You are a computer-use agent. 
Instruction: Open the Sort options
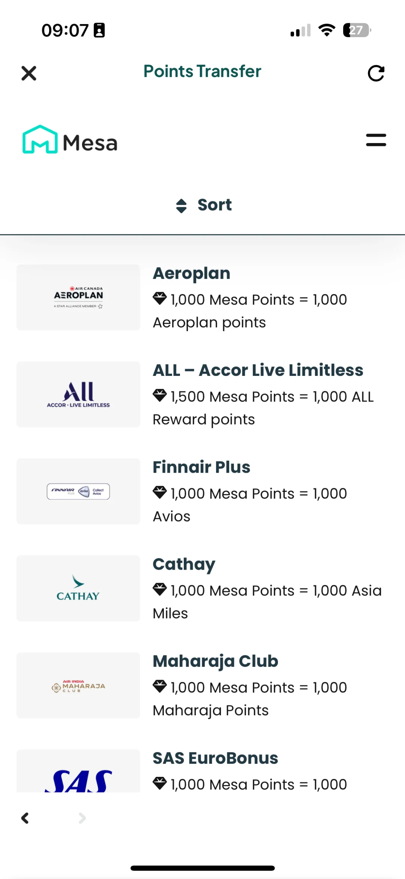pos(214,205)
